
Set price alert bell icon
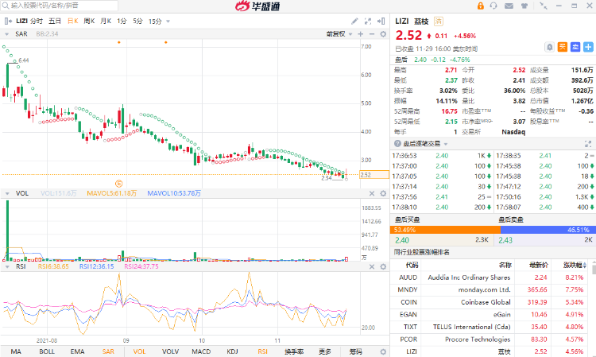(x=550, y=47)
